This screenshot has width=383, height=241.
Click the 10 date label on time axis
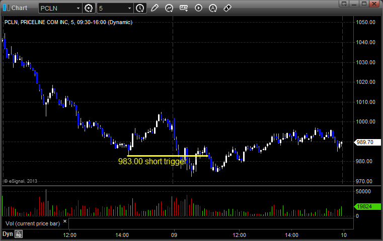click(344, 235)
